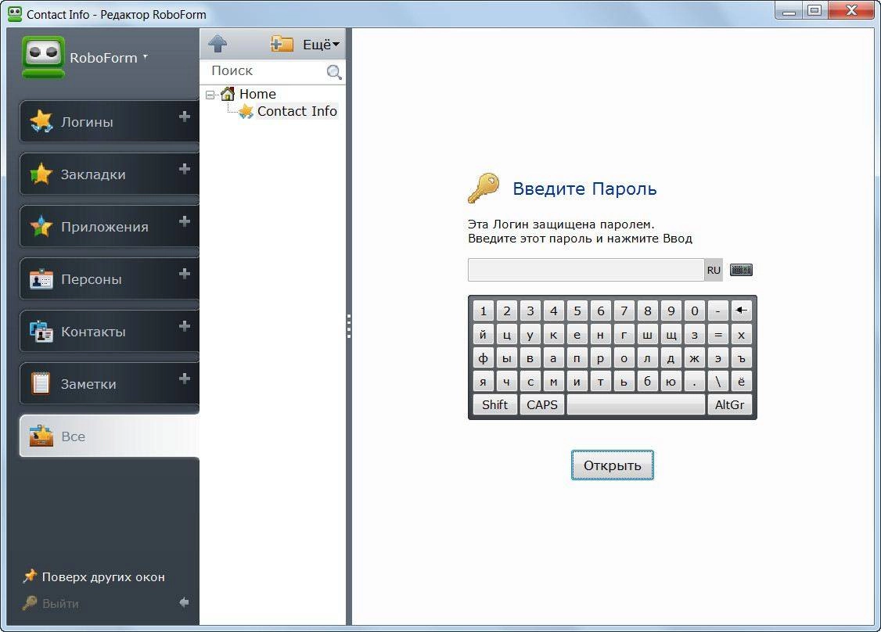Click the panel splitter handle dots
Viewport: 881px width, 632px height.
pyautogui.click(x=349, y=326)
